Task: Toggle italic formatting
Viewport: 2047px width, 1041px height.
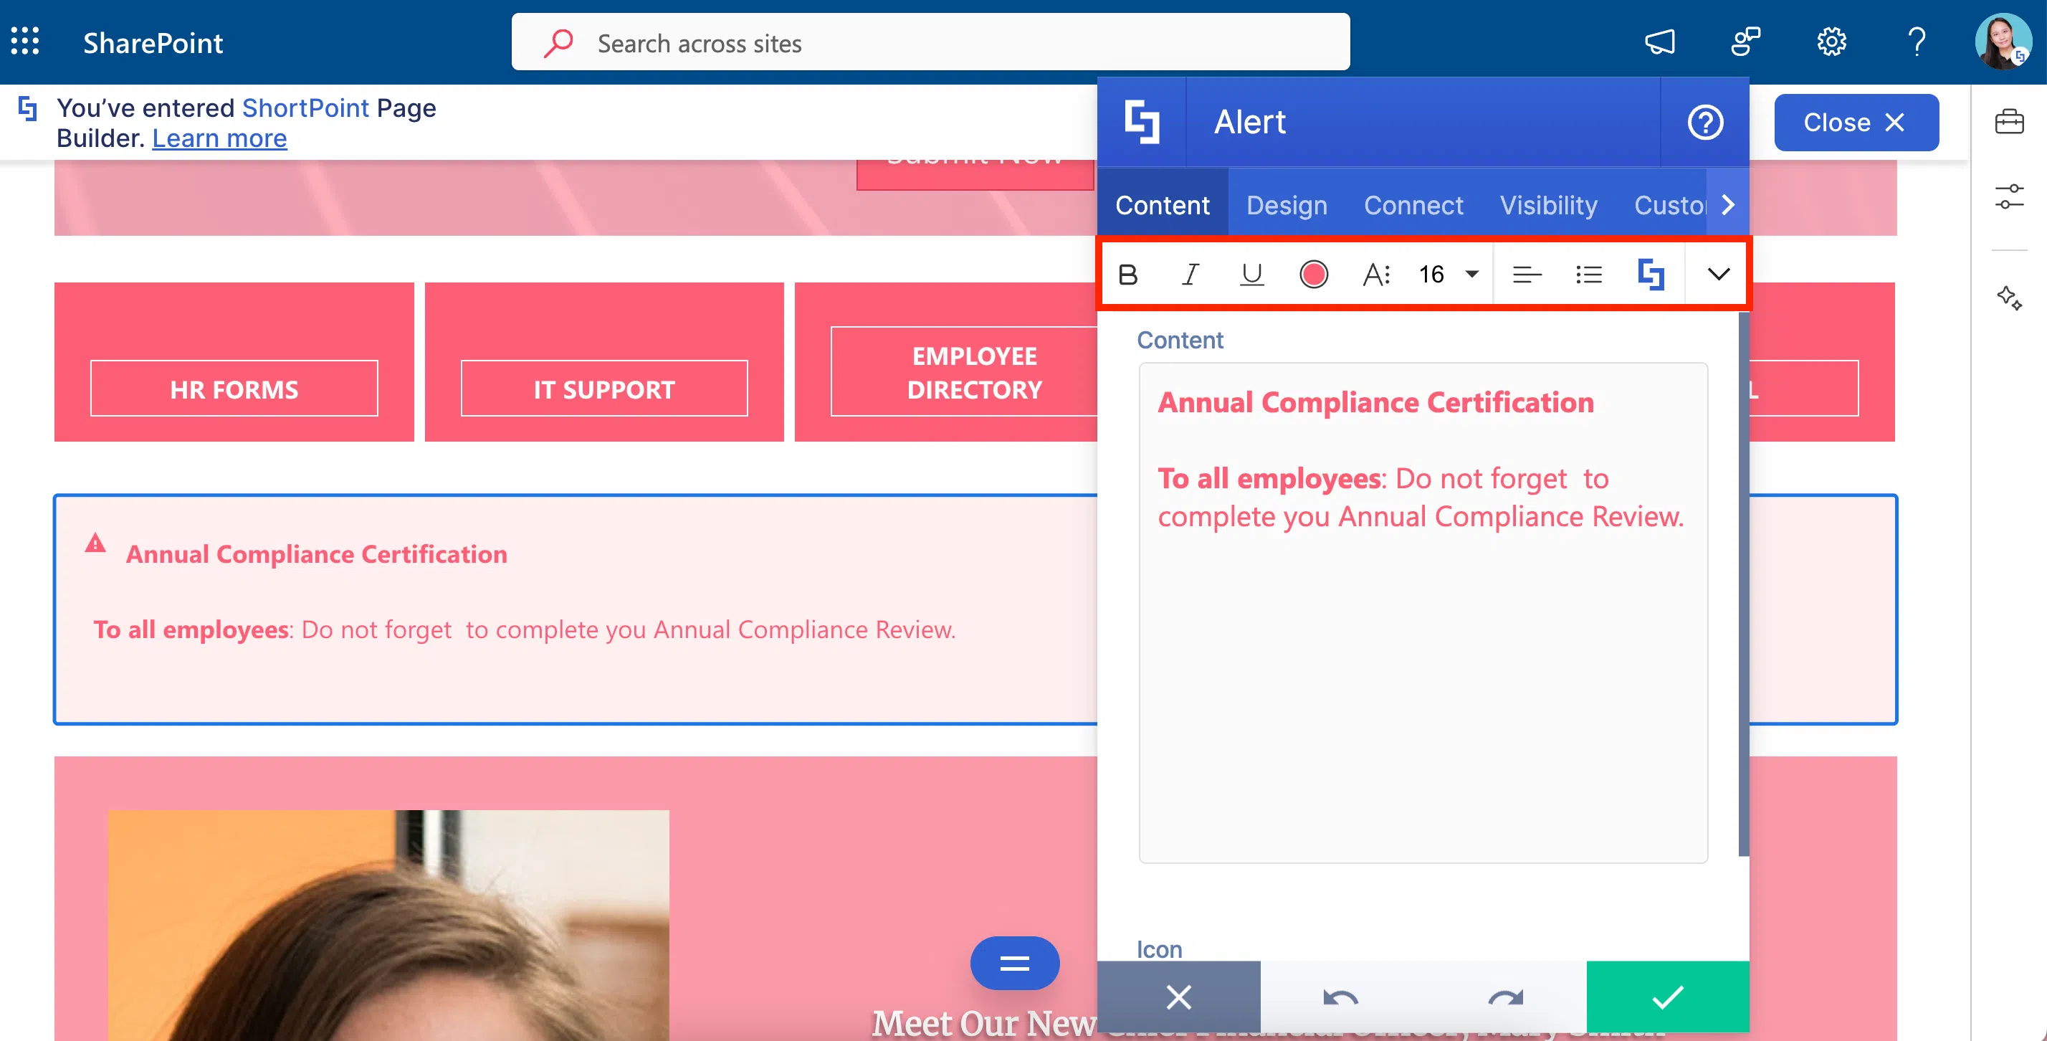Action: point(1190,274)
